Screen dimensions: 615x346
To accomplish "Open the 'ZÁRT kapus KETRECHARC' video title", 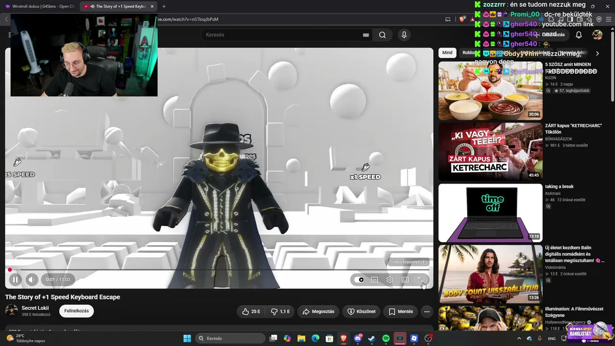I will [x=573, y=129].
